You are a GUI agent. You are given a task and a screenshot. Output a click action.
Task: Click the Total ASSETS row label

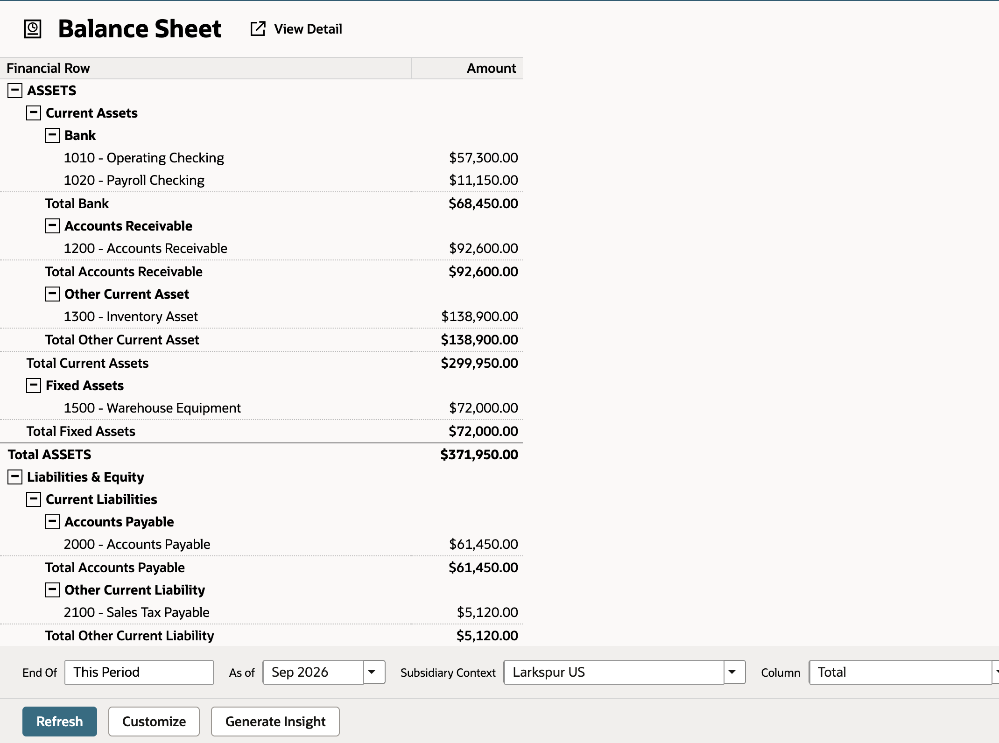[49, 455]
